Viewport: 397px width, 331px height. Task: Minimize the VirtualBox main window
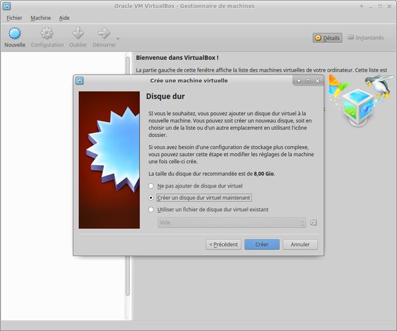tap(371, 7)
